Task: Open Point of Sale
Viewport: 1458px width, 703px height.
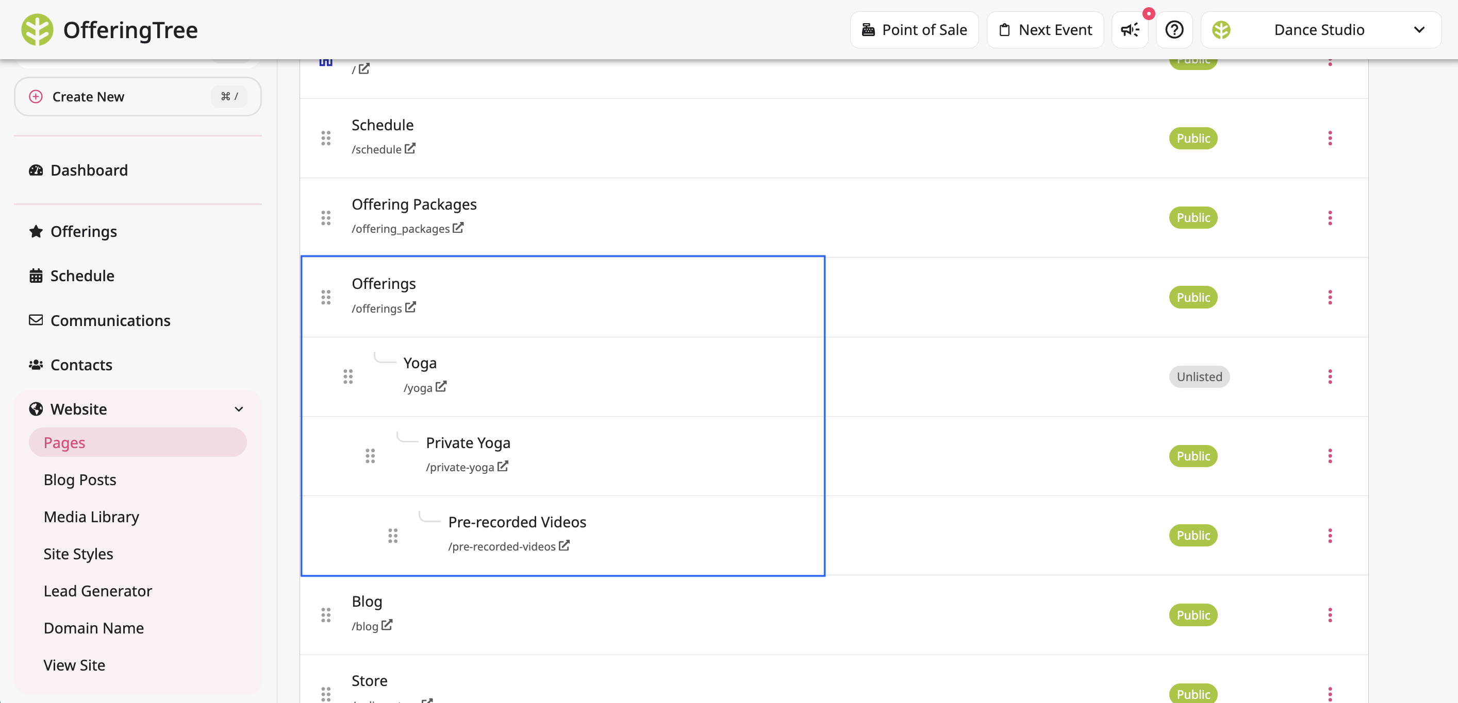Action: [914, 30]
